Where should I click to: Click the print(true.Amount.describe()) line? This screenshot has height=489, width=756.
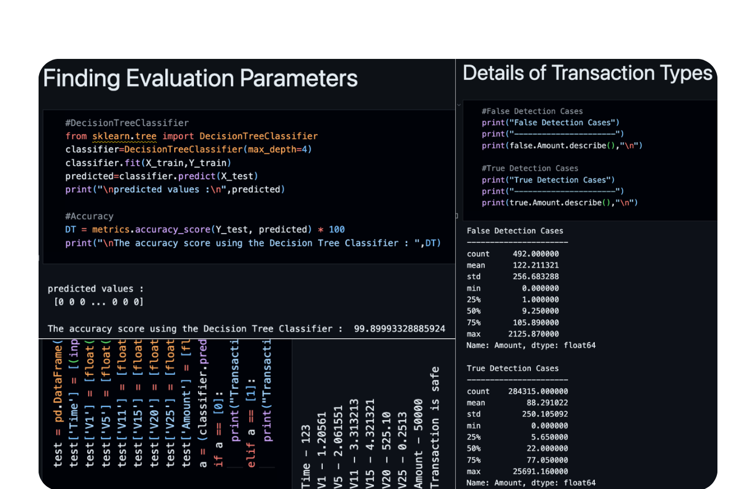(559, 203)
